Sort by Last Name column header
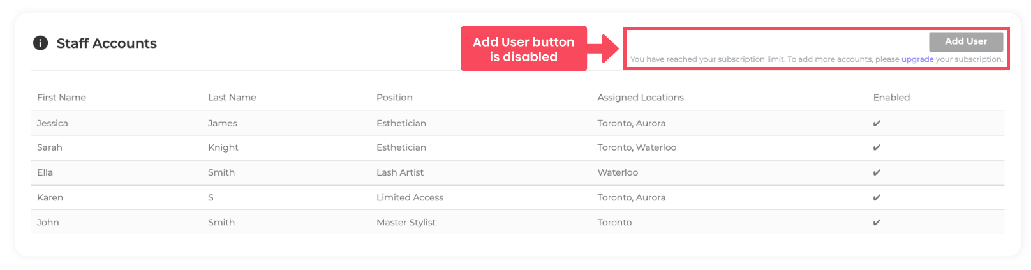The image size is (1031, 270). 232,98
